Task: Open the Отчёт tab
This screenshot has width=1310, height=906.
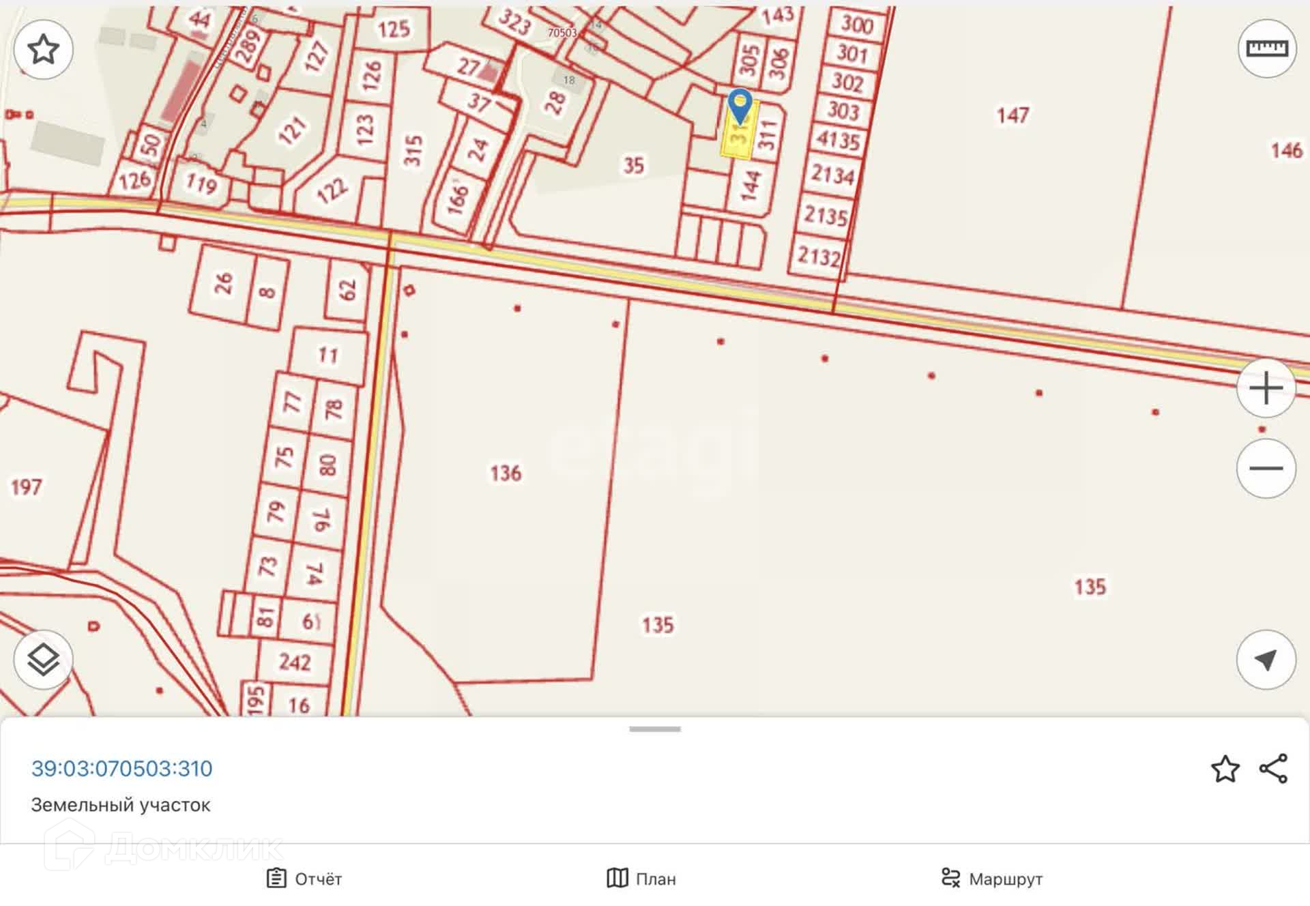Action: (x=304, y=879)
